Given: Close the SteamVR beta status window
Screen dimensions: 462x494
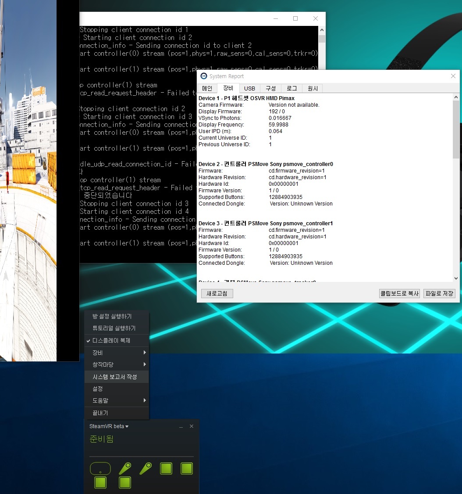Looking at the screenshot, I should (x=192, y=426).
